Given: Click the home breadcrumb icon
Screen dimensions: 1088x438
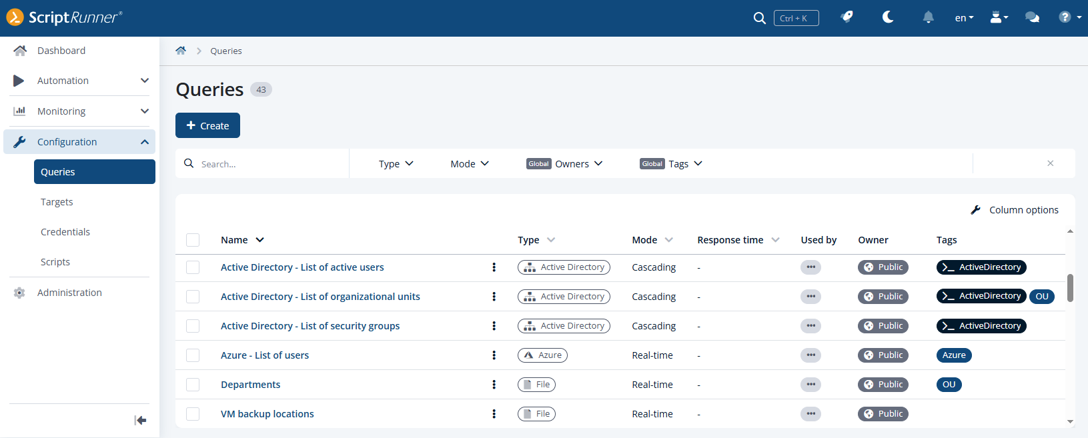Looking at the screenshot, I should (x=181, y=51).
